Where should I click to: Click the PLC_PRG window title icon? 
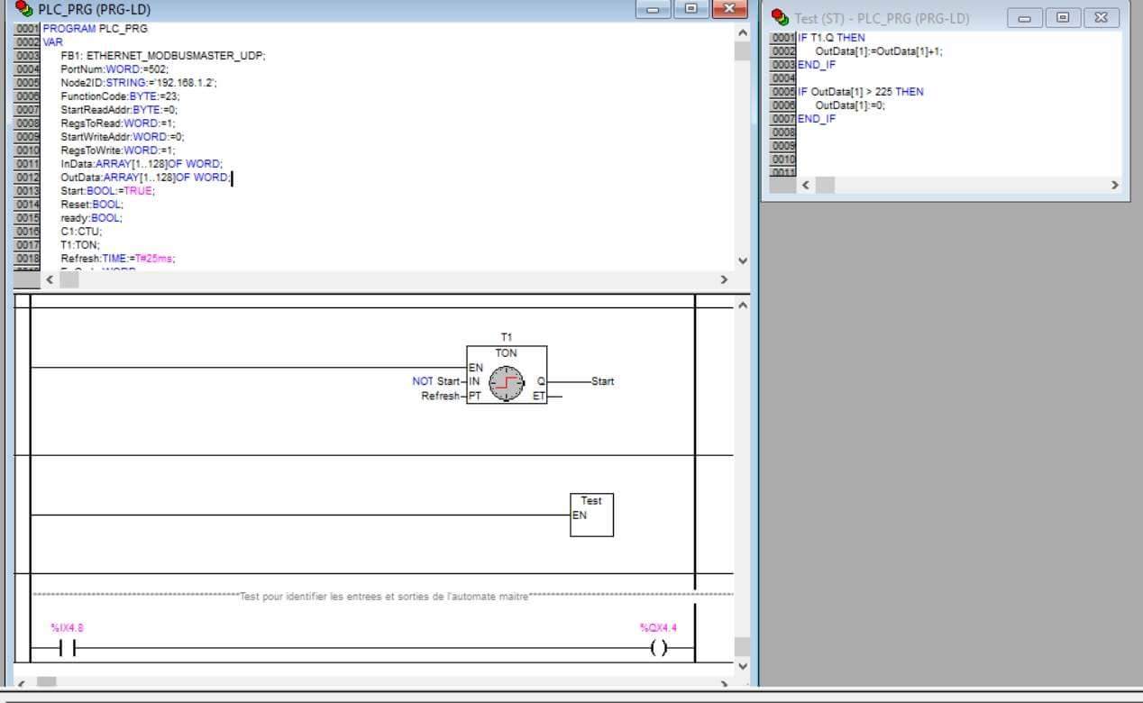tap(25, 10)
